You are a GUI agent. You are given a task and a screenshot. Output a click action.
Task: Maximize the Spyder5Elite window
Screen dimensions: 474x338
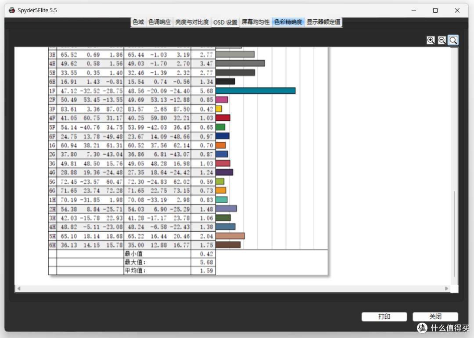(x=435, y=10)
